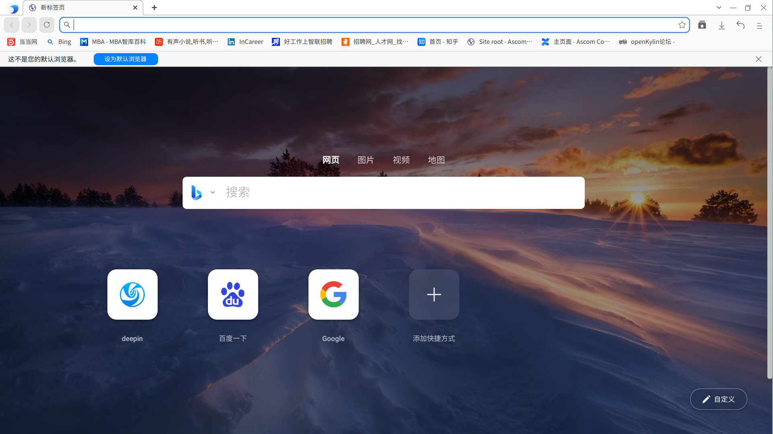Image resolution: width=773 pixels, height=434 pixels.
Task: Open the browser main menu icon
Action: [759, 25]
